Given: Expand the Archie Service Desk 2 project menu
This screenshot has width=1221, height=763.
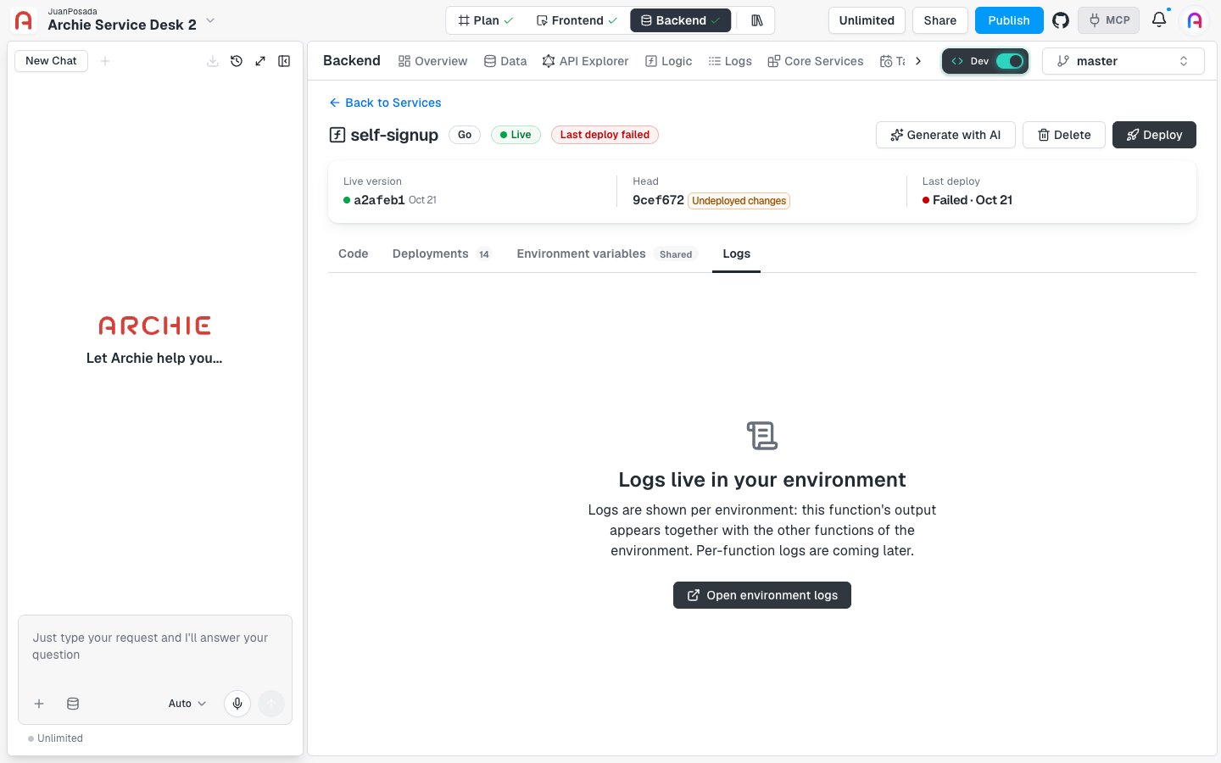Looking at the screenshot, I should pyautogui.click(x=211, y=20).
